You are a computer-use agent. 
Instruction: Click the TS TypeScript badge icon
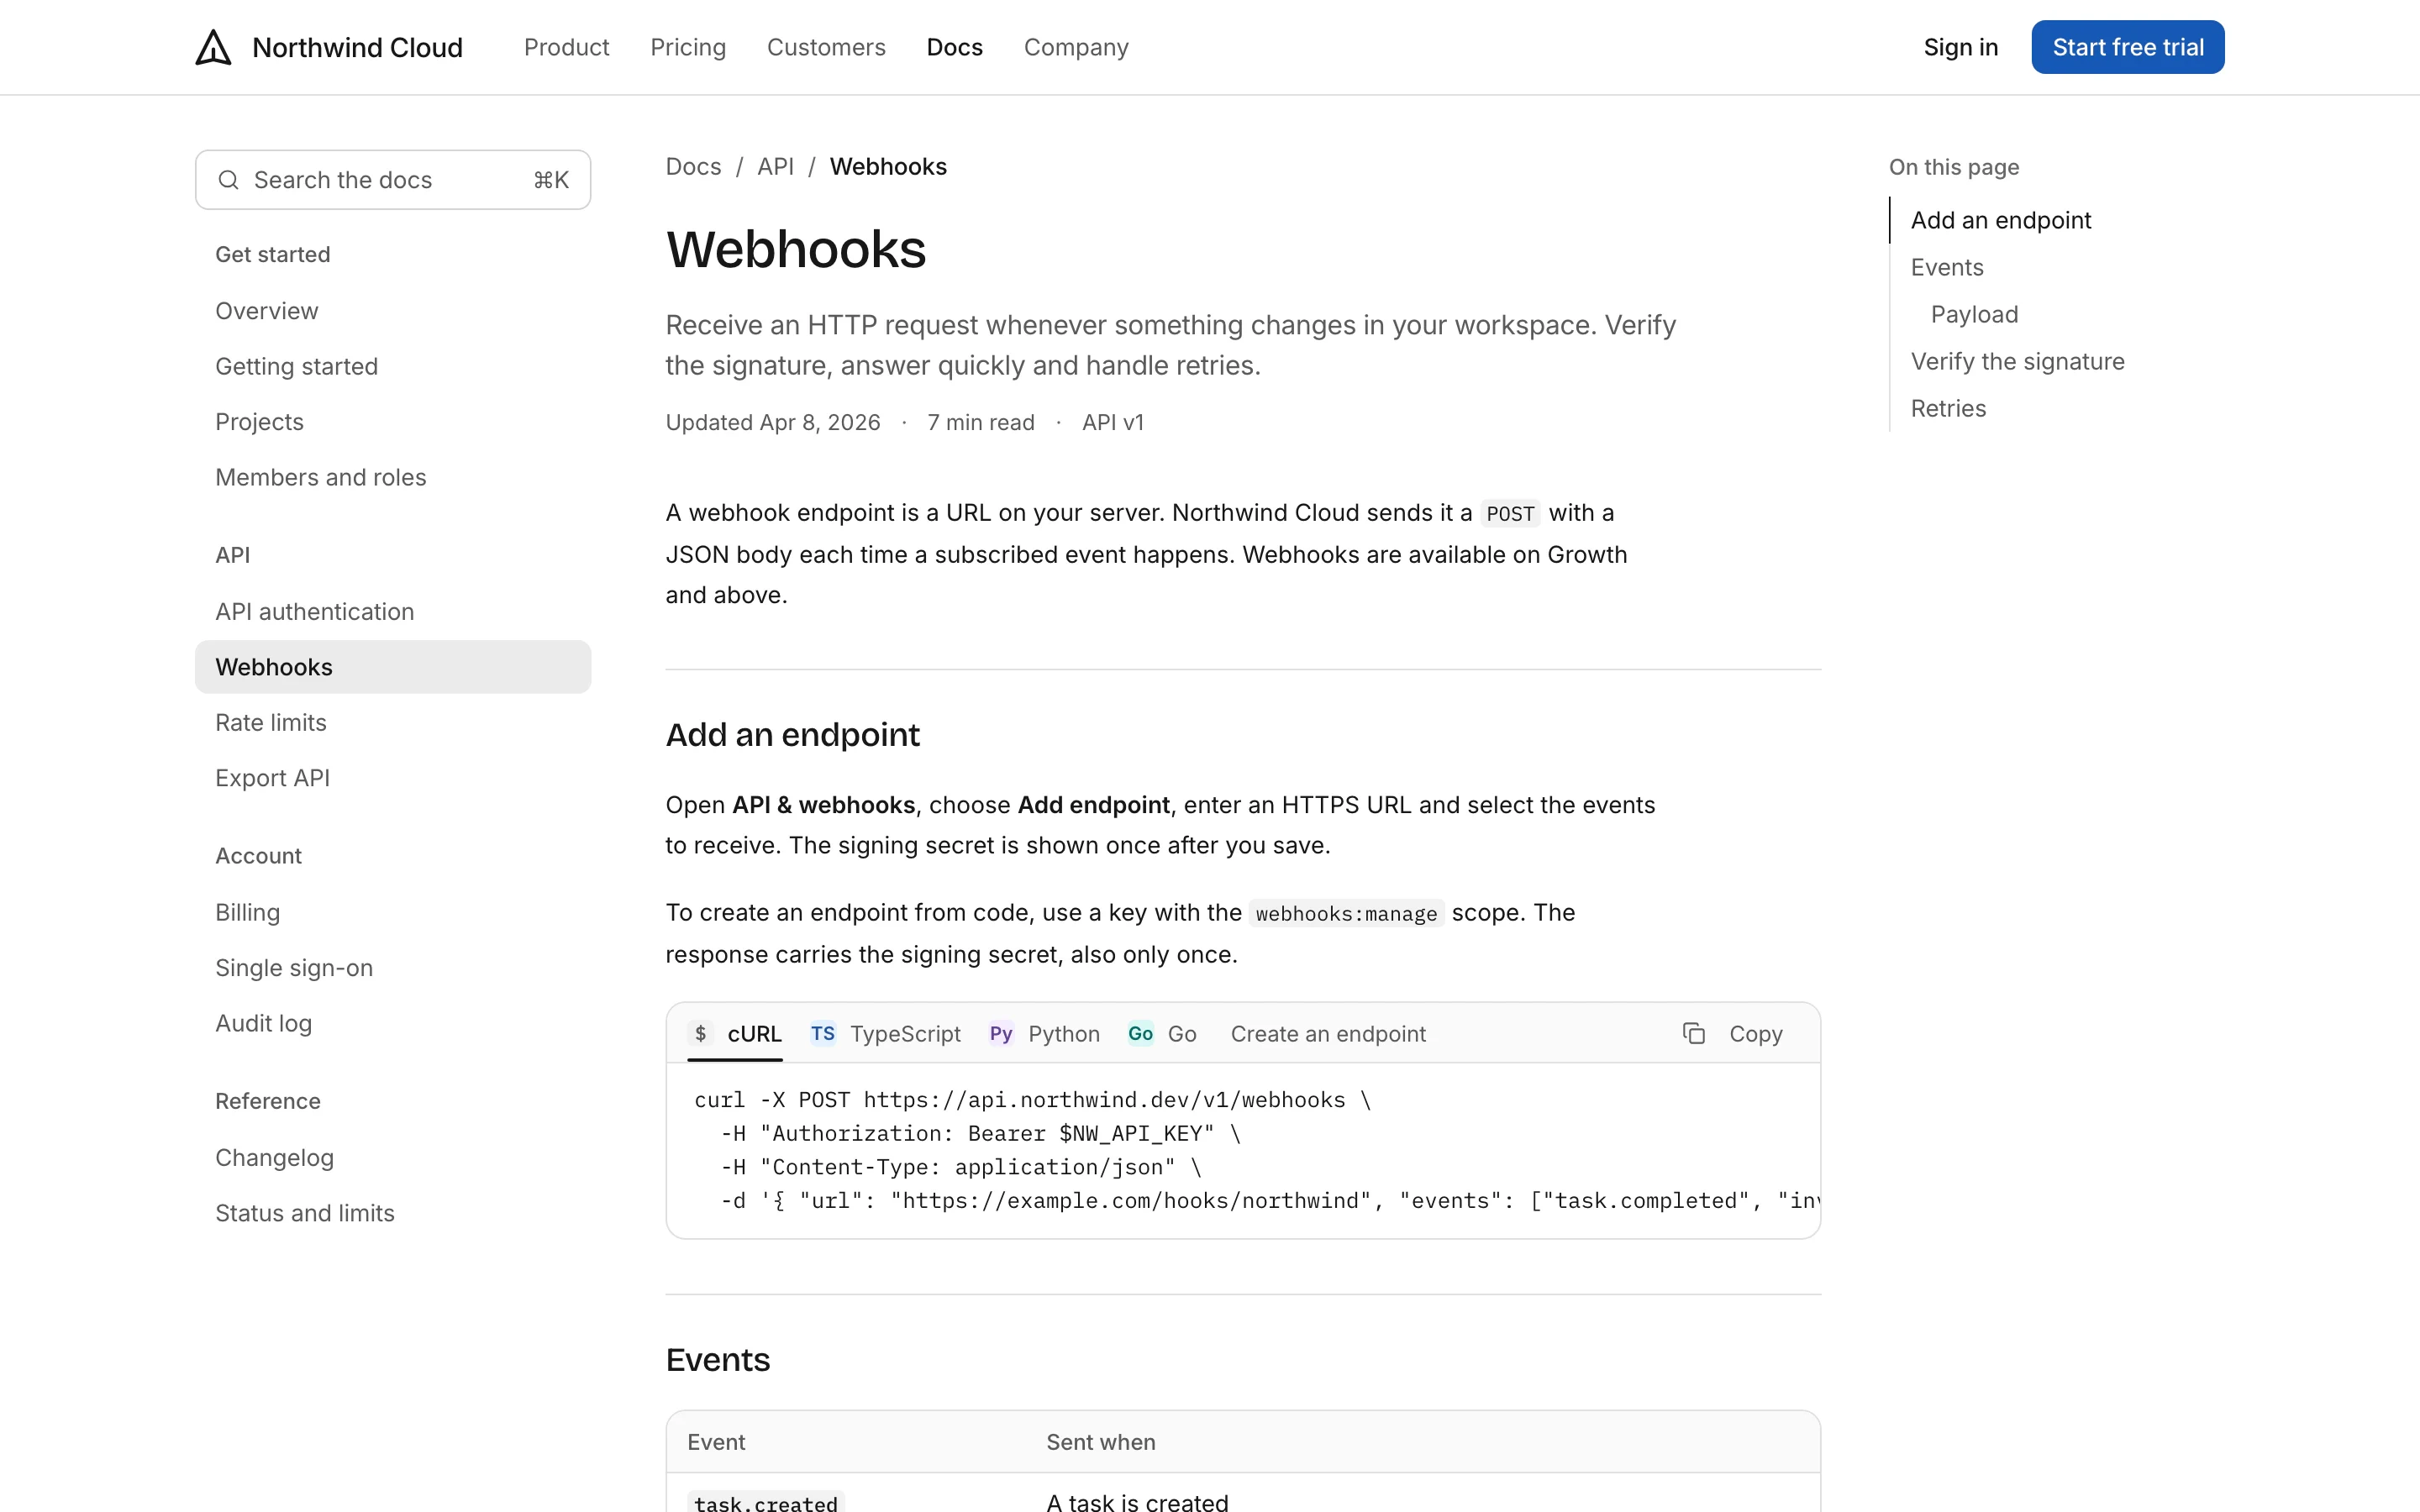[822, 1033]
